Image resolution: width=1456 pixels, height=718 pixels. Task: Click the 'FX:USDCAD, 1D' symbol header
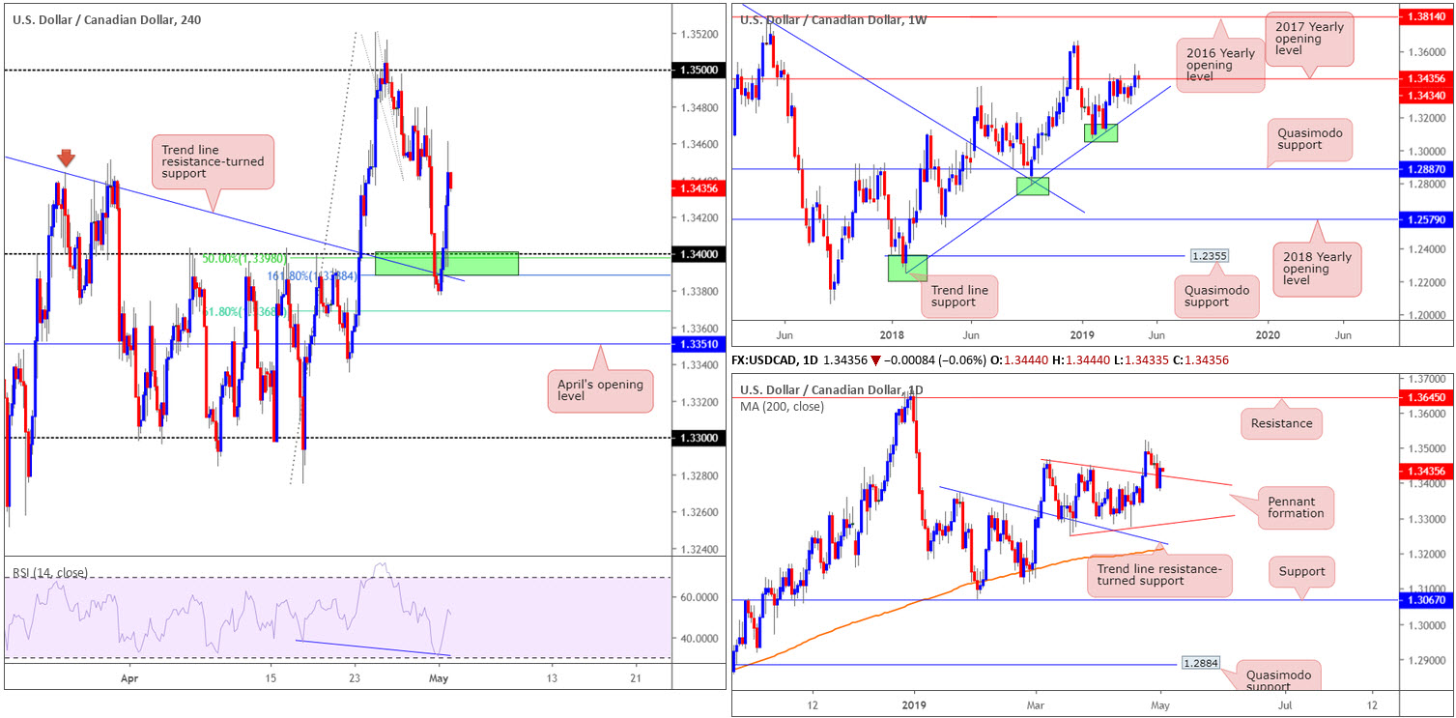[777, 360]
